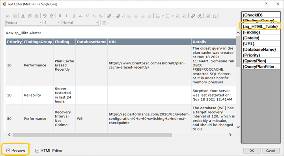Select {CheckID} placeholder in list
This screenshot has height=156, width=284.
(261, 15)
